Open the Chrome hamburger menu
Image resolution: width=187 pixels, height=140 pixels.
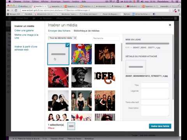pyautogui.click(x=179, y=10)
